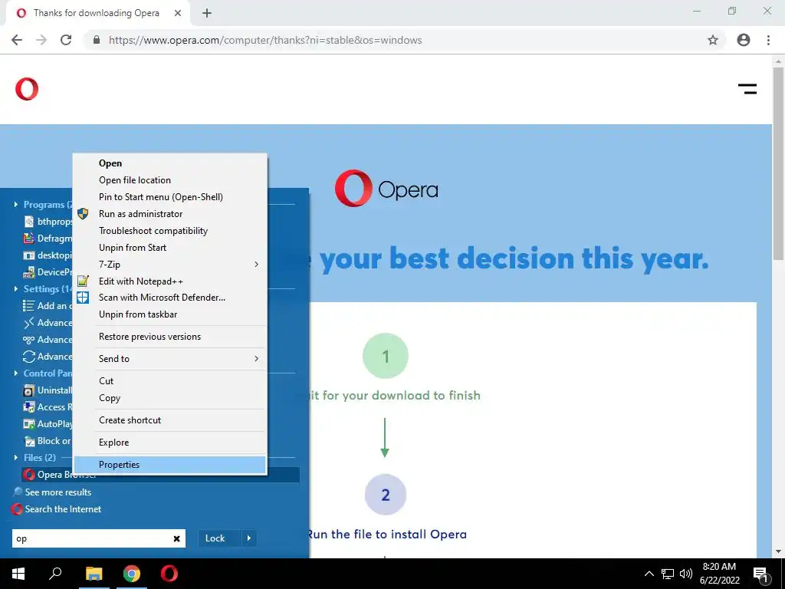Open Properties from the context menu
785x589 pixels.
point(170,465)
